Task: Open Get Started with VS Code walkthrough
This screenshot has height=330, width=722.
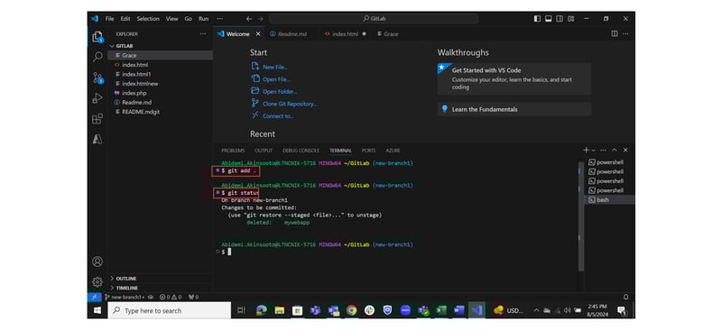Action: [x=514, y=78]
